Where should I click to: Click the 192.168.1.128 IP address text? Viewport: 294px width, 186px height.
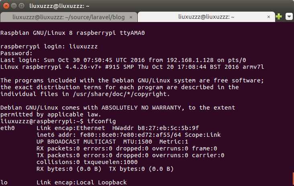(190, 60)
